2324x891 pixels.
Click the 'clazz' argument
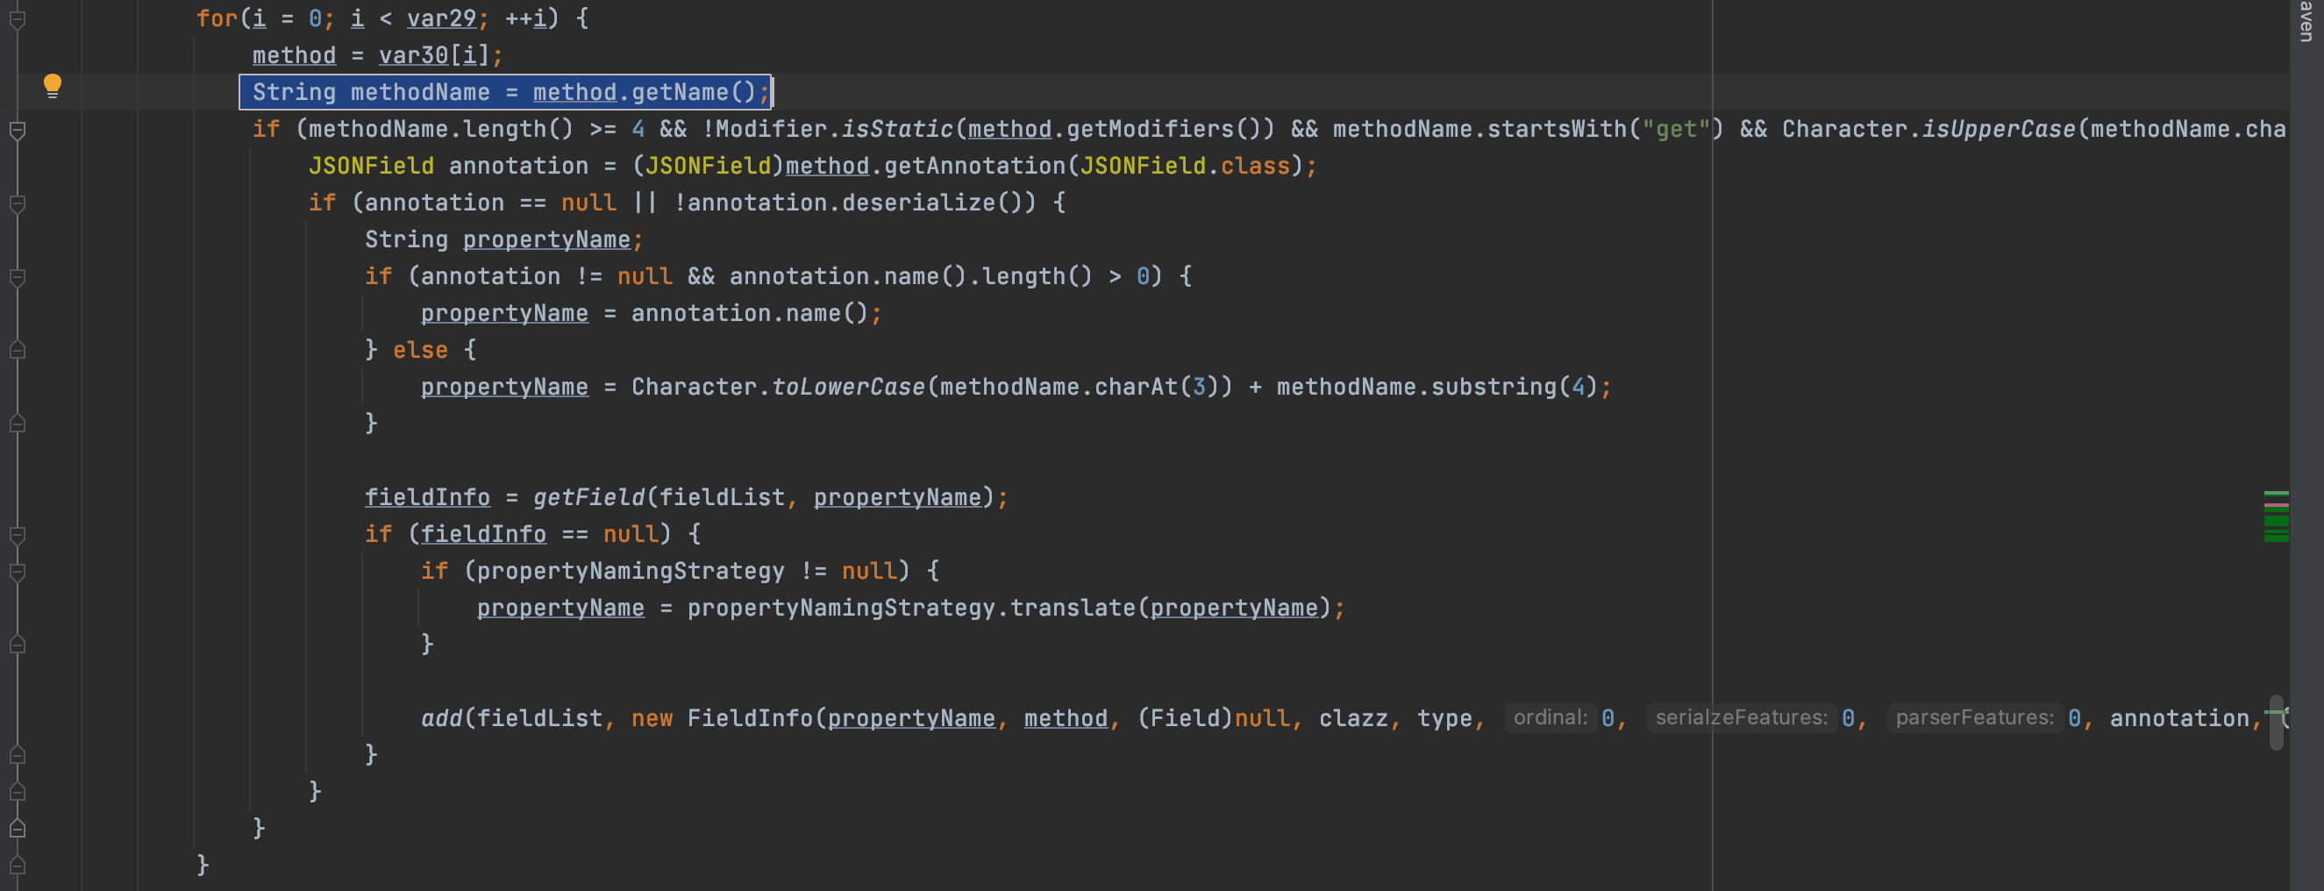click(x=1353, y=719)
